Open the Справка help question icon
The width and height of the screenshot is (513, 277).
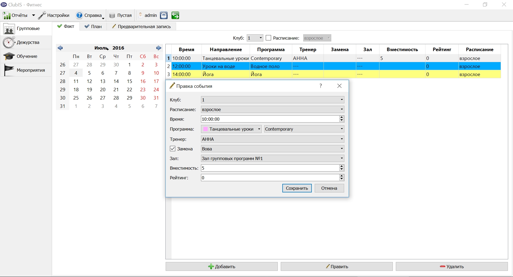79,15
